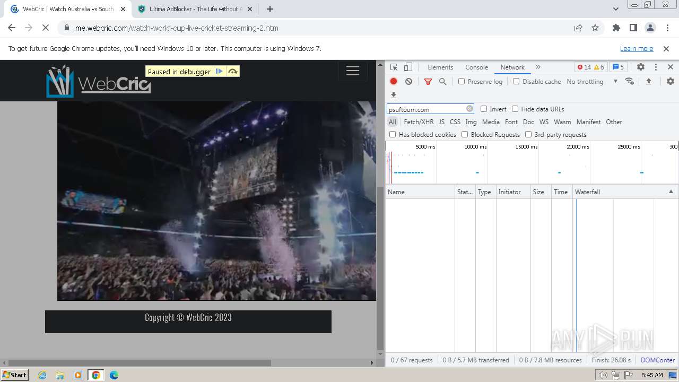Select the Network tab
The height and width of the screenshot is (382, 679).
tap(512, 67)
